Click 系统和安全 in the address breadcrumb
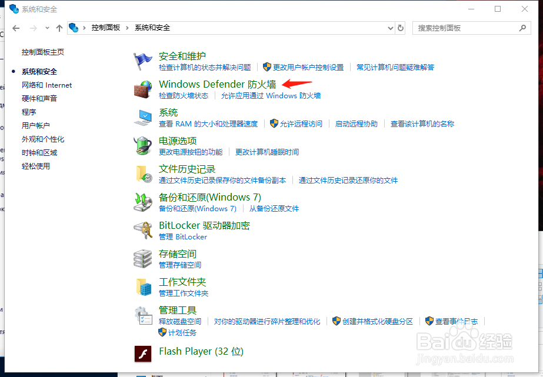 (x=152, y=28)
